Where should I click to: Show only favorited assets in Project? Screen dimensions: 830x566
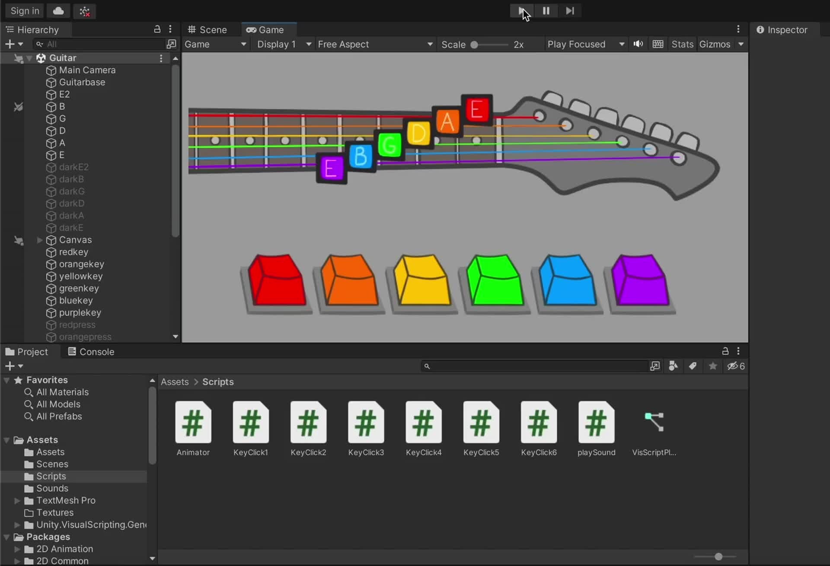click(x=712, y=366)
